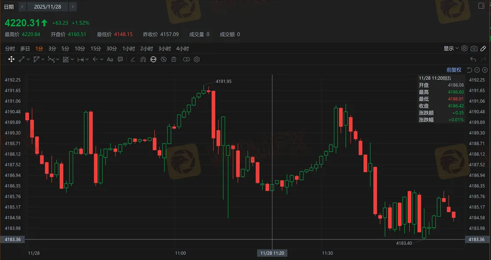Open dropdown next to chart analysis tool
The image size is (491, 260).
72,59
